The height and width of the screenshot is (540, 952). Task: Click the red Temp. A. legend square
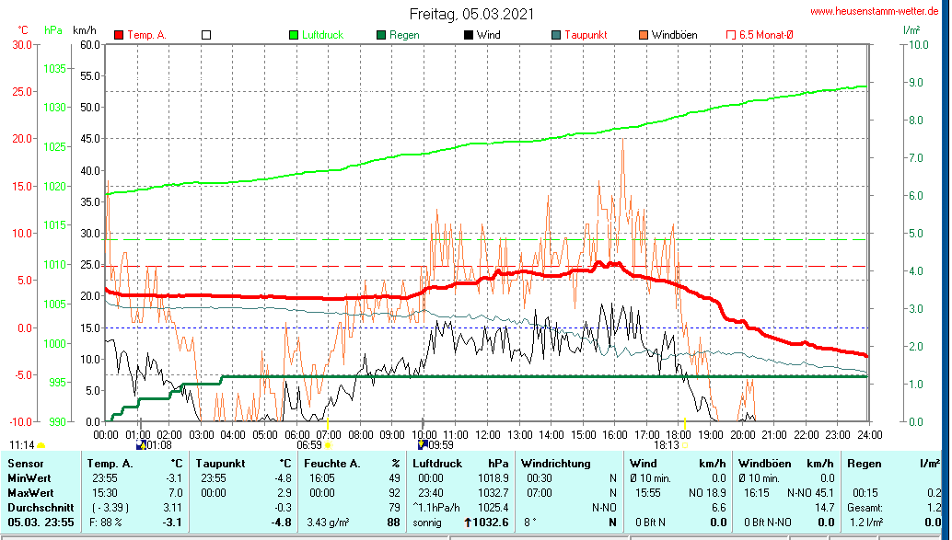pos(119,35)
